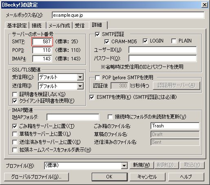This screenshot has height=185, width=210.
Task: Enable POP before SMTPを使用 checkbox
Action: 97,78
